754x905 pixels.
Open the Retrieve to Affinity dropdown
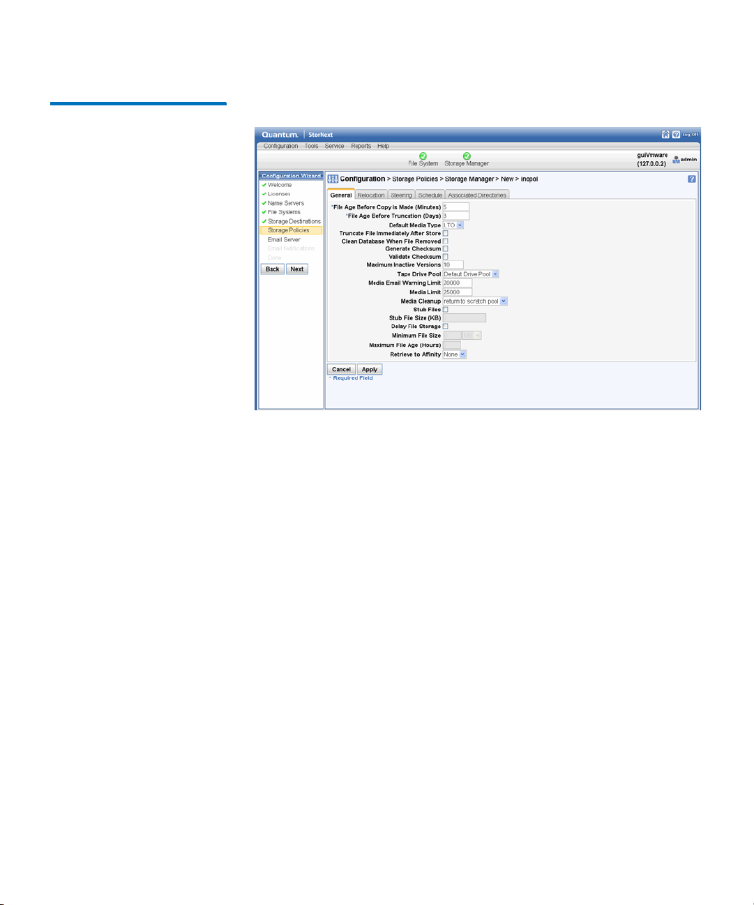click(x=454, y=354)
